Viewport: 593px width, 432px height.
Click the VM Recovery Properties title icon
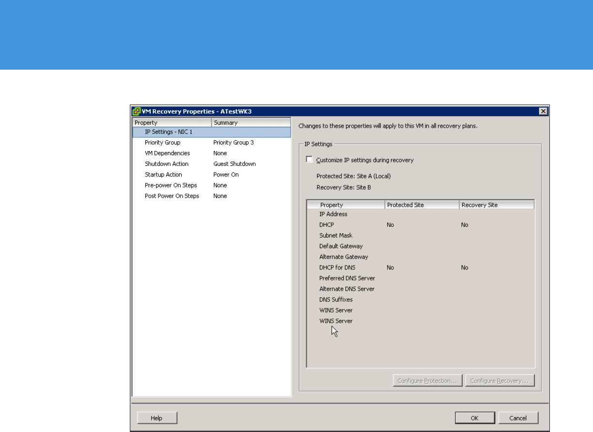tap(137, 112)
